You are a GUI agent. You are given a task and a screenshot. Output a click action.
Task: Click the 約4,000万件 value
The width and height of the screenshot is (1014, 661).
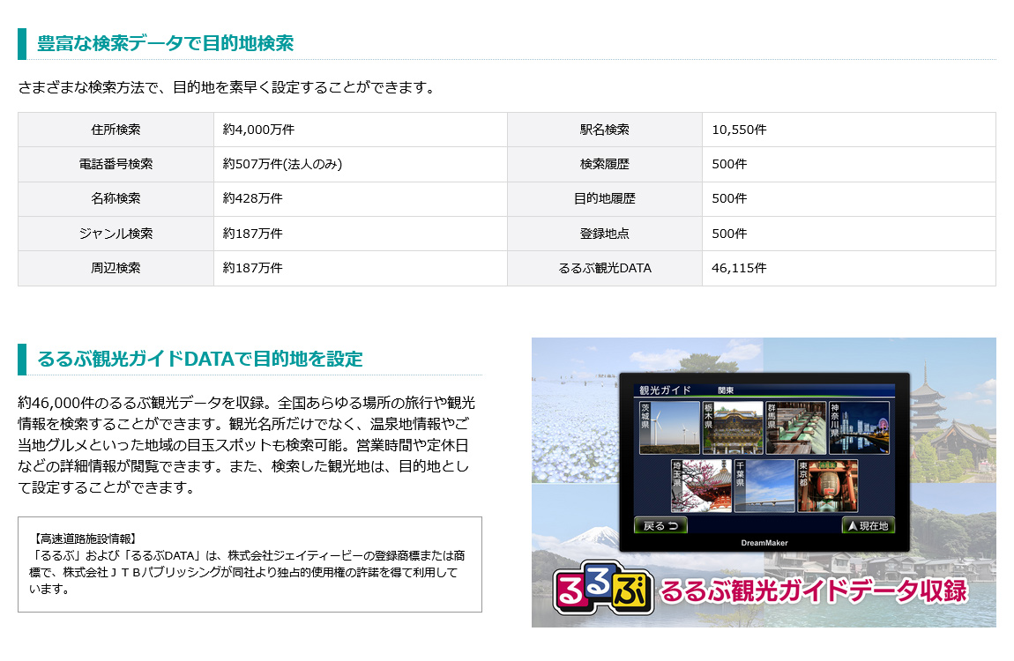(258, 130)
